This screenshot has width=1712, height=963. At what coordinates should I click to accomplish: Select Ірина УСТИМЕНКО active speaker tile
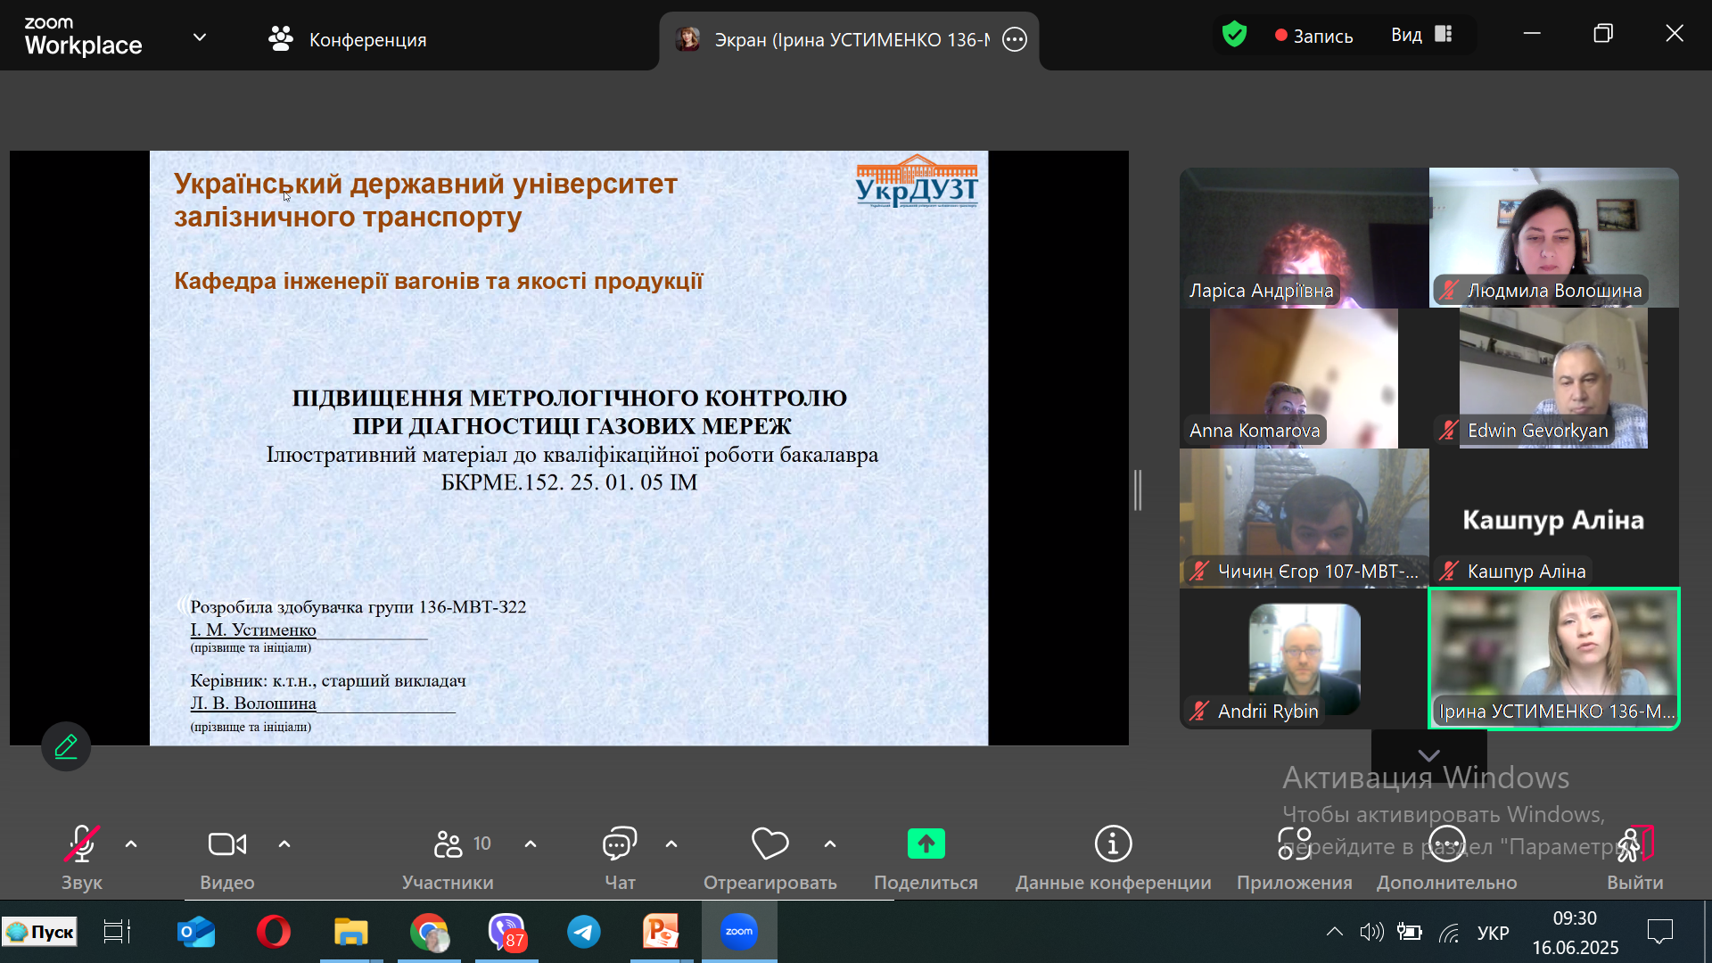point(1554,659)
